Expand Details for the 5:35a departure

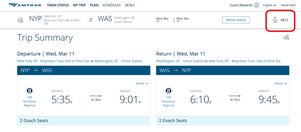(x=142, y=83)
